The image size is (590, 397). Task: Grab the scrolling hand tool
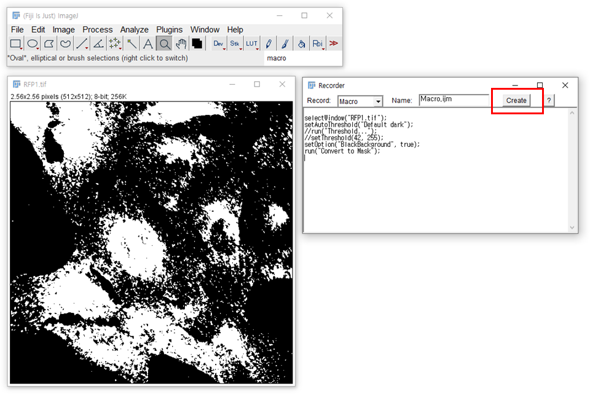click(x=180, y=43)
